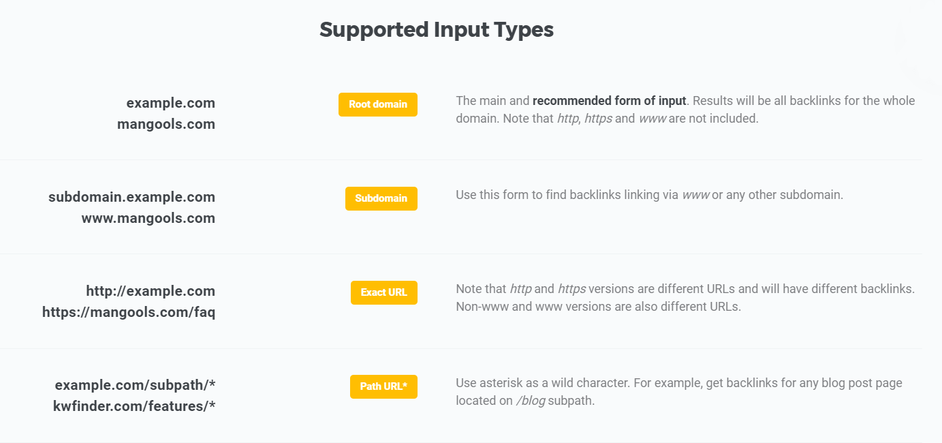Click the Supported Input Types heading
This screenshot has width=942, height=443.
pos(437,30)
